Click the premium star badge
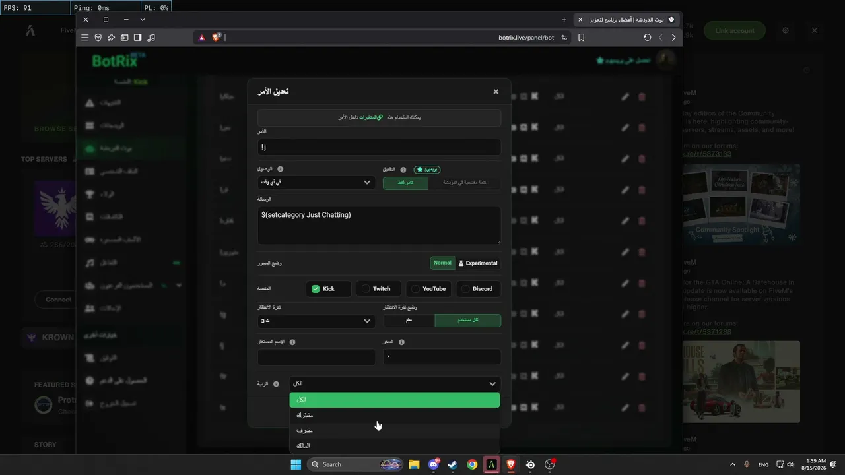 tap(427, 170)
